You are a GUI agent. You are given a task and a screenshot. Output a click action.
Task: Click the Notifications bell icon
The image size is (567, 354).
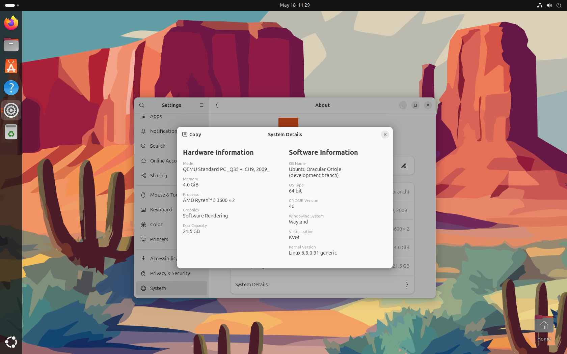tap(143, 131)
